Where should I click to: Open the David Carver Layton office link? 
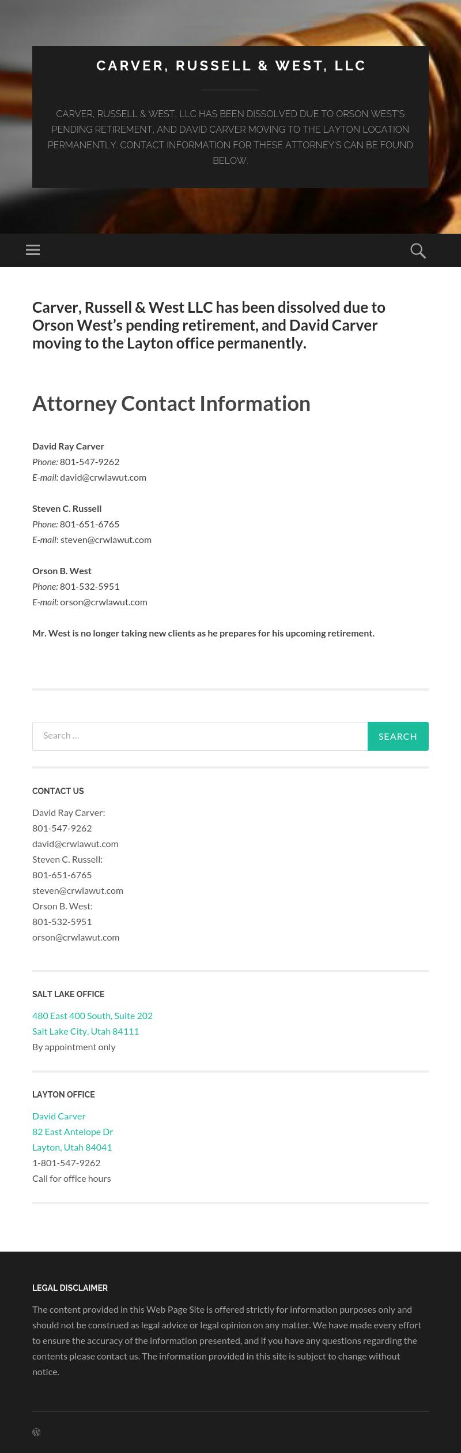click(x=59, y=1115)
